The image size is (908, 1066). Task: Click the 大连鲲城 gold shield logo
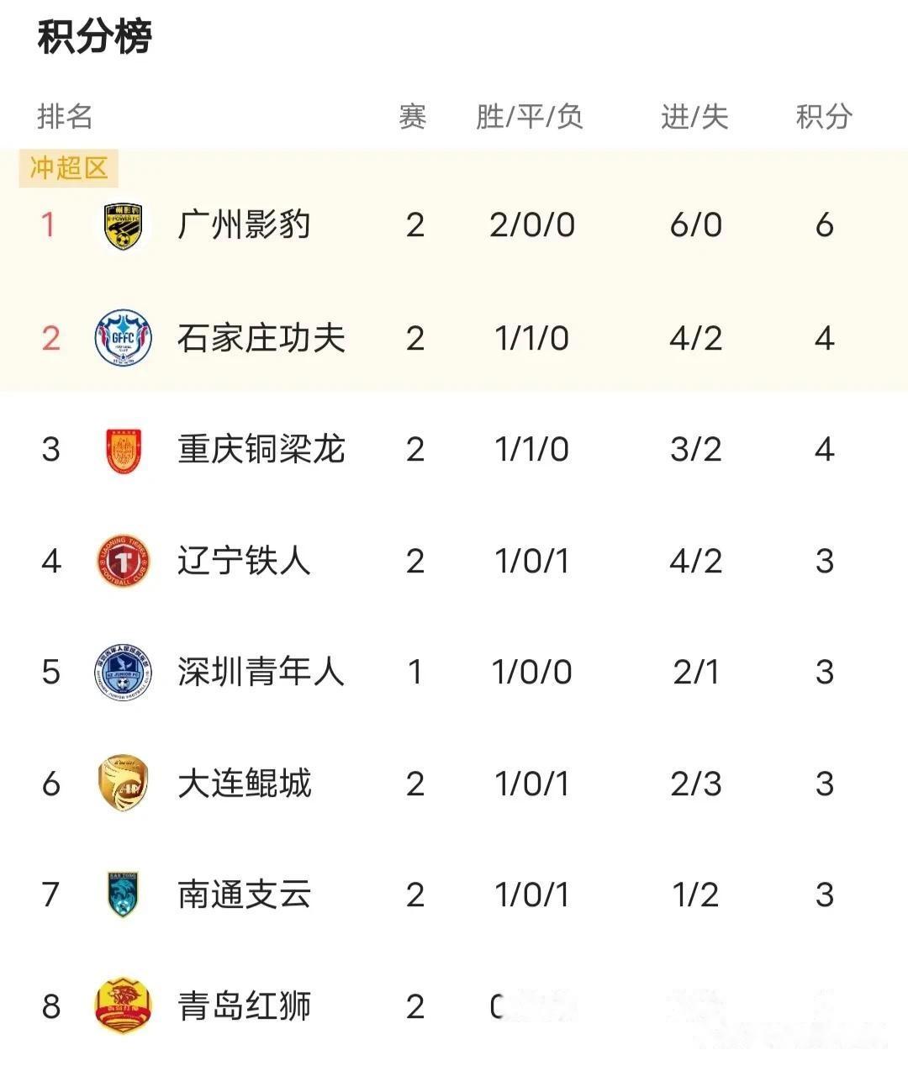(x=123, y=784)
